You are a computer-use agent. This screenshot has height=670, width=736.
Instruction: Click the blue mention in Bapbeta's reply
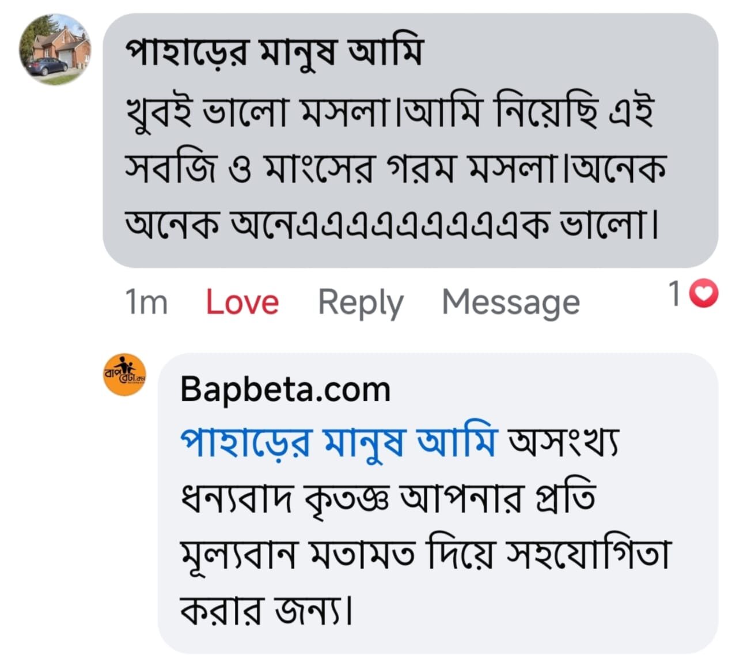coord(337,442)
